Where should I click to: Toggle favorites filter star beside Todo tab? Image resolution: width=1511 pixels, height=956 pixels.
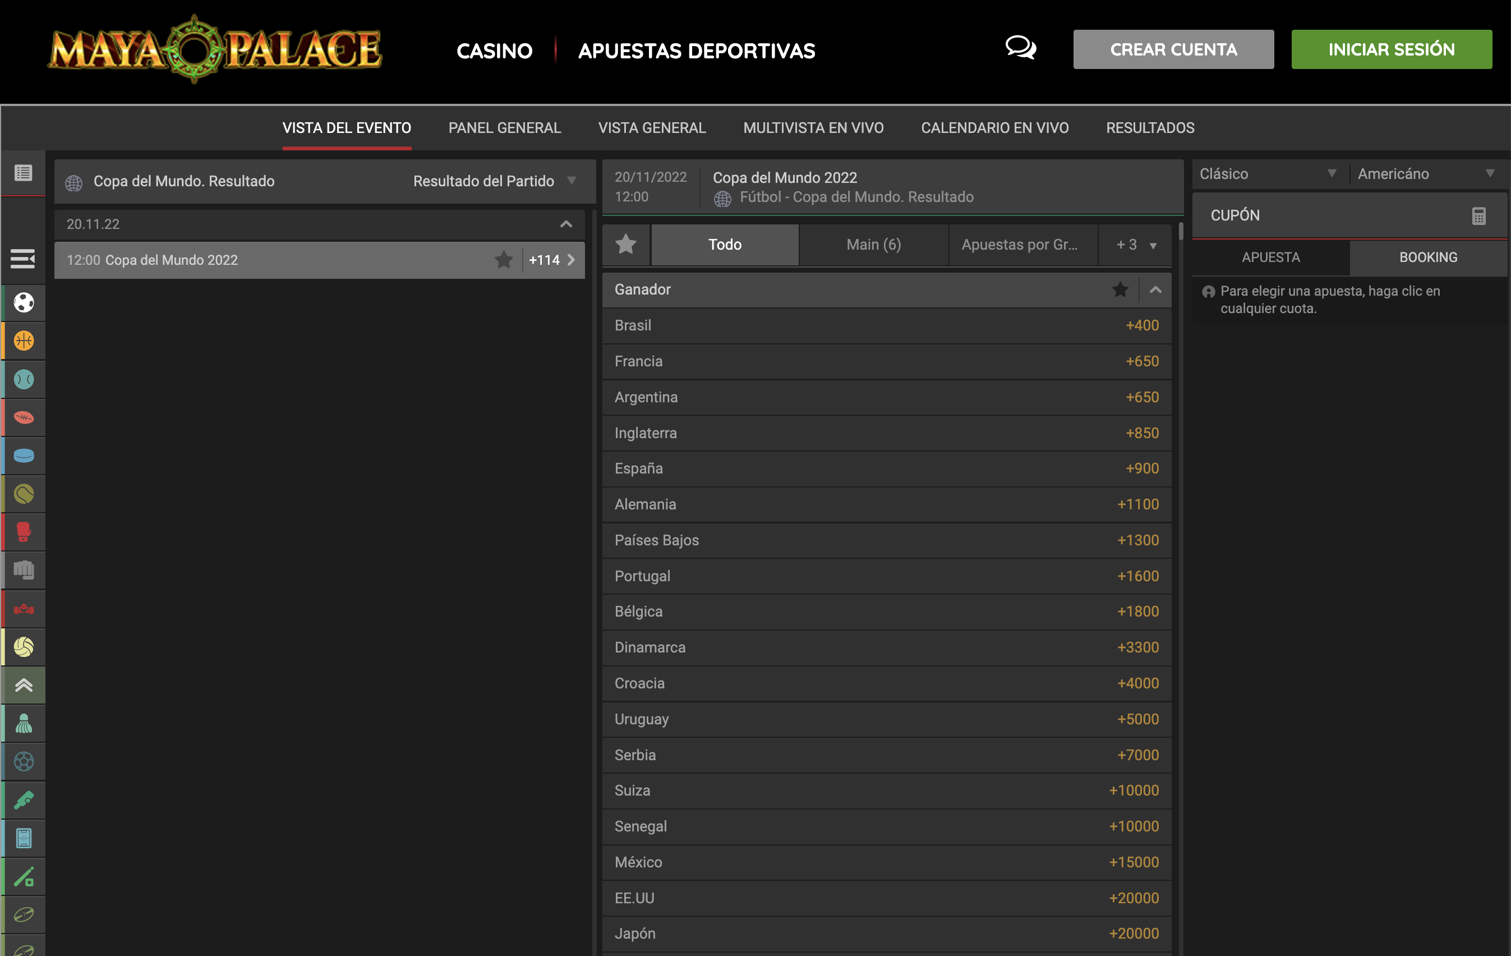click(625, 244)
